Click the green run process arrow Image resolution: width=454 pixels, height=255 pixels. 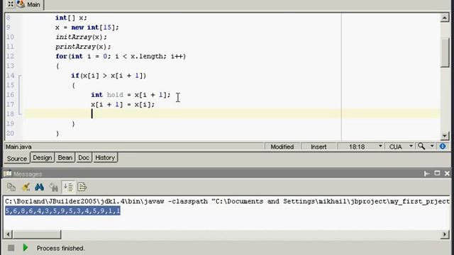(26, 247)
